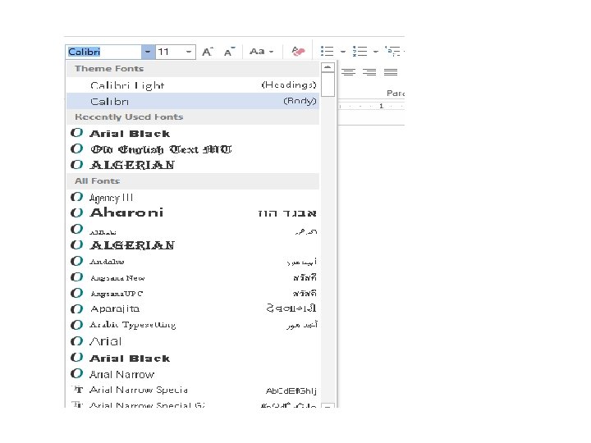Click OpenType icon beside Andalus
Image resolution: width=591 pixels, height=443 pixels.
(76, 261)
